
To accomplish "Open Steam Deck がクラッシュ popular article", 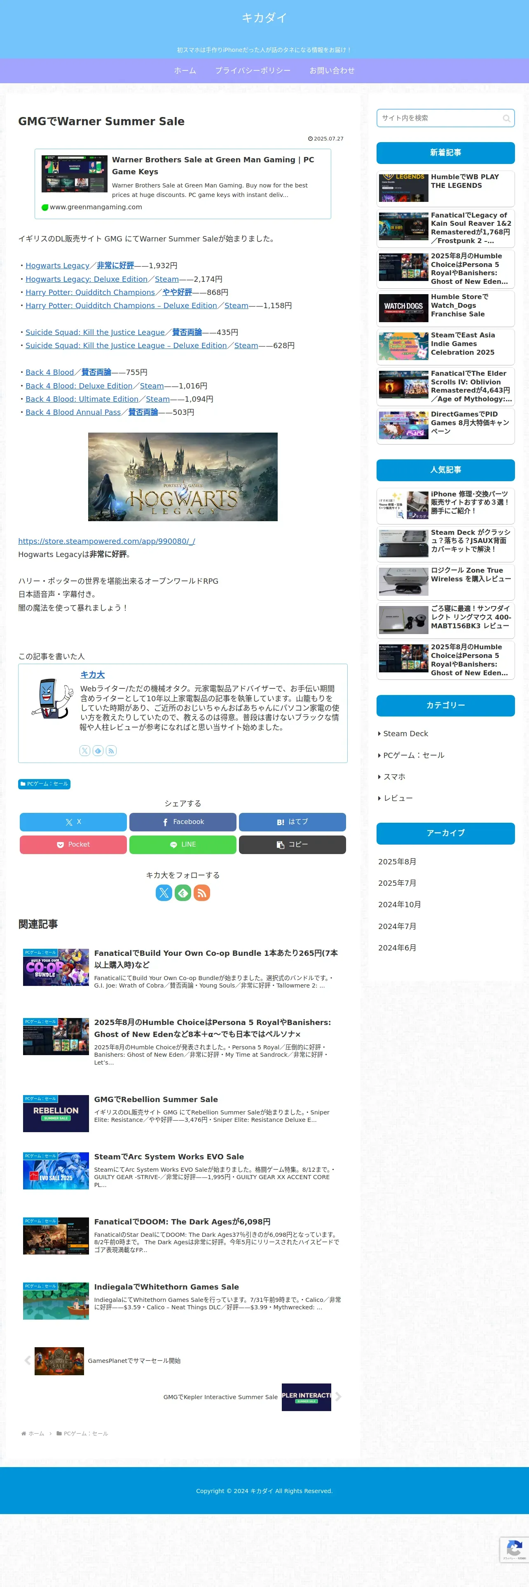I will point(445,544).
